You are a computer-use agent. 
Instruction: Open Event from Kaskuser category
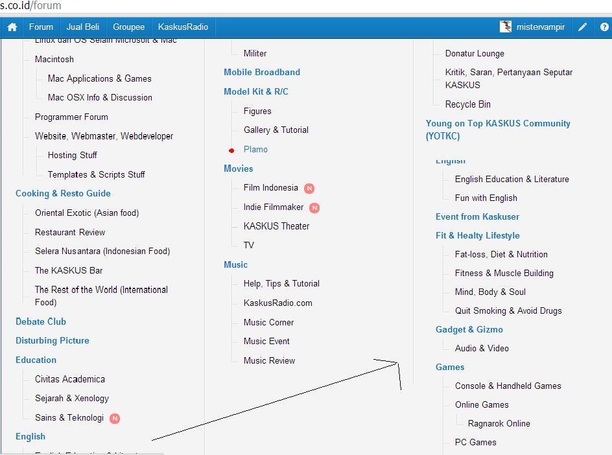477,216
